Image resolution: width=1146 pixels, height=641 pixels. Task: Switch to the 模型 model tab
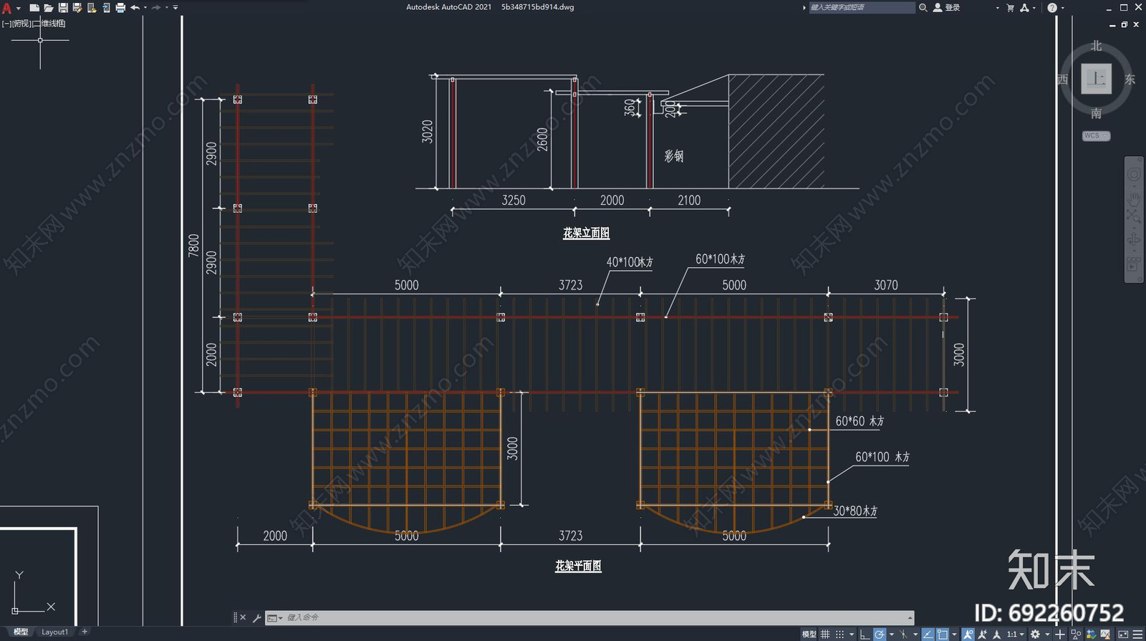tap(21, 632)
